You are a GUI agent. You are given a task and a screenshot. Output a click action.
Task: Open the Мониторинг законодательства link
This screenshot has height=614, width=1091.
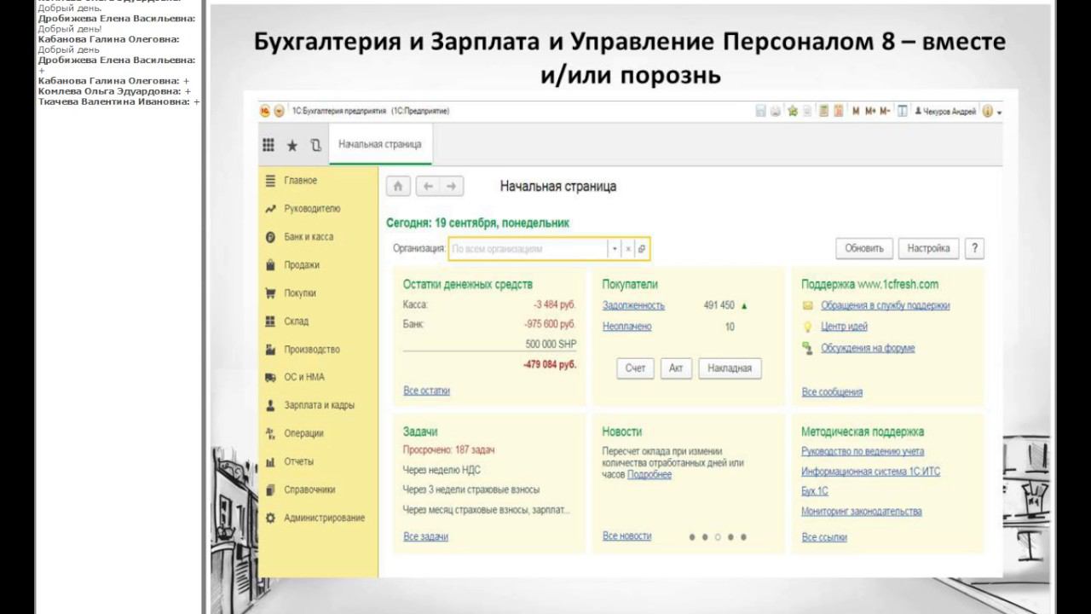pos(862,512)
